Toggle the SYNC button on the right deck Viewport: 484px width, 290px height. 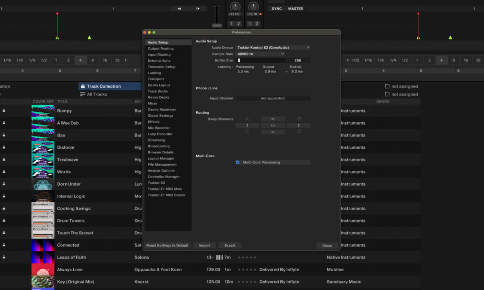[x=277, y=9]
